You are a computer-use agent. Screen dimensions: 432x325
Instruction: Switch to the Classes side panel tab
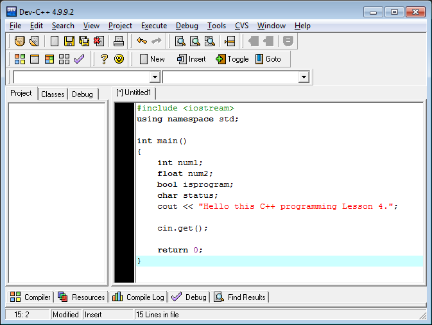click(53, 94)
